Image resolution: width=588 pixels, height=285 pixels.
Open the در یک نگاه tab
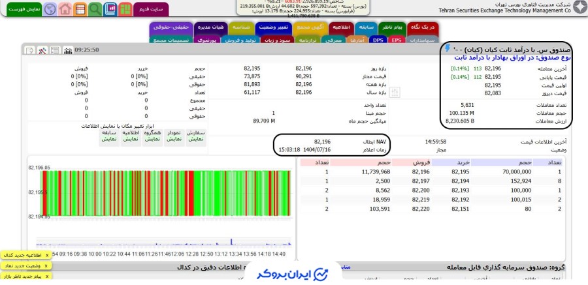(x=423, y=27)
